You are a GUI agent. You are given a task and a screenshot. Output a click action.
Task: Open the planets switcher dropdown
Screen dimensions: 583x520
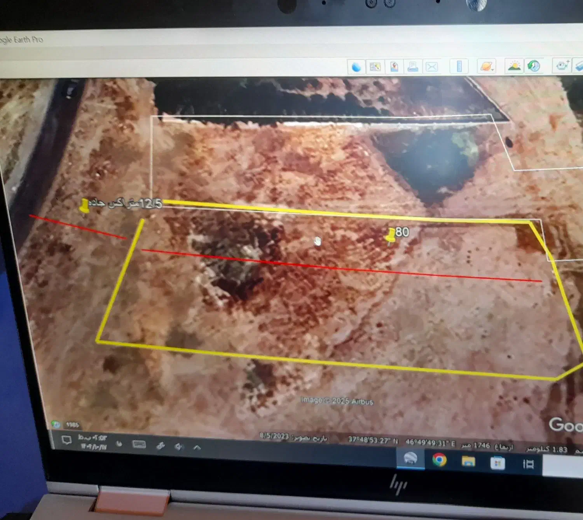[x=487, y=66]
